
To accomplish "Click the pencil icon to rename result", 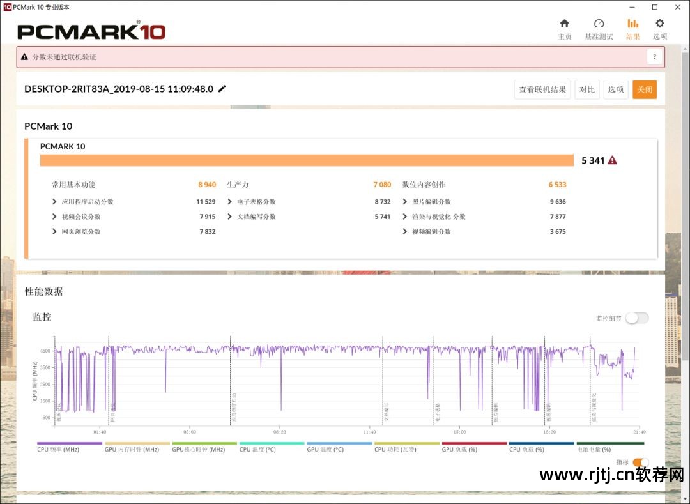I will point(222,89).
